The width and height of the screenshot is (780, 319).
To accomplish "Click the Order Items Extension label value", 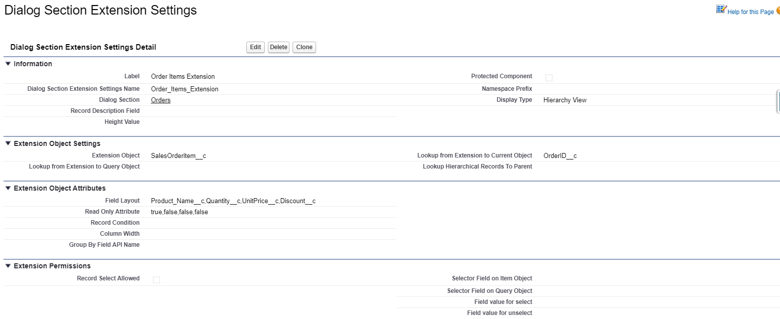I will (183, 77).
